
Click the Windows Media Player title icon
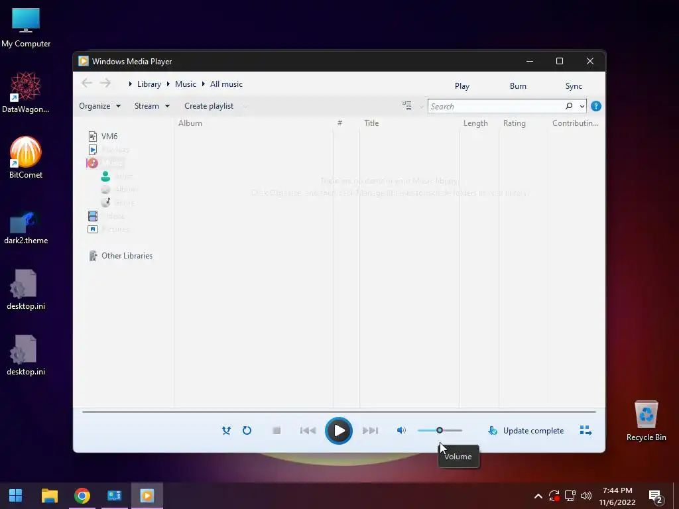coord(84,61)
